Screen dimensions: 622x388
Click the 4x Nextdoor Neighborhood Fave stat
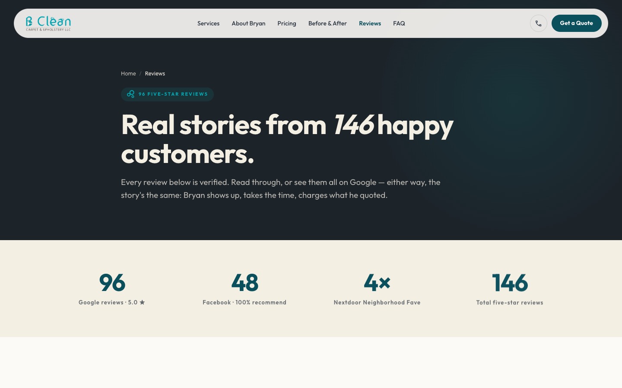(x=377, y=283)
